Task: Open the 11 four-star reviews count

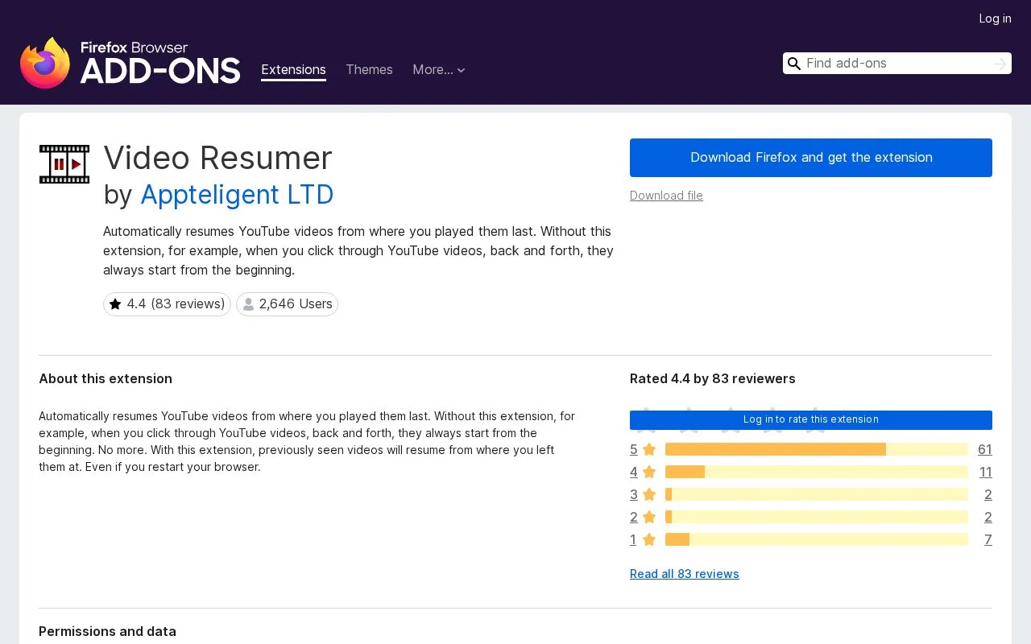Action: [x=986, y=472]
